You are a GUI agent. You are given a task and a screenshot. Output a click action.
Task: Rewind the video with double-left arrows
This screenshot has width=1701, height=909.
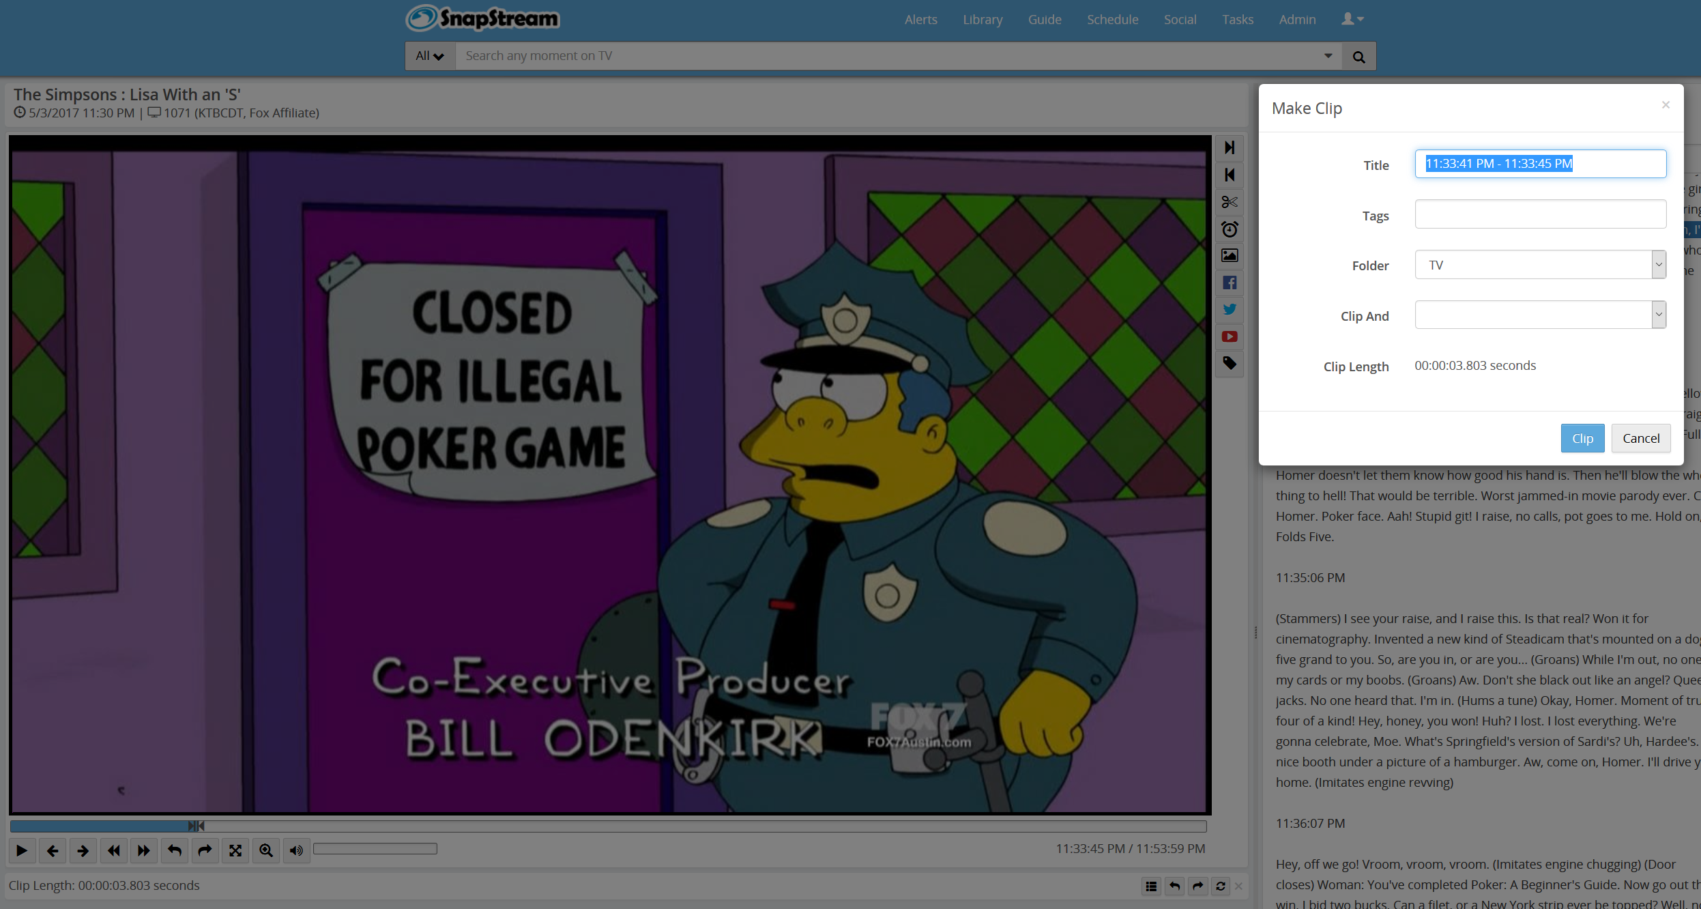pos(113,850)
